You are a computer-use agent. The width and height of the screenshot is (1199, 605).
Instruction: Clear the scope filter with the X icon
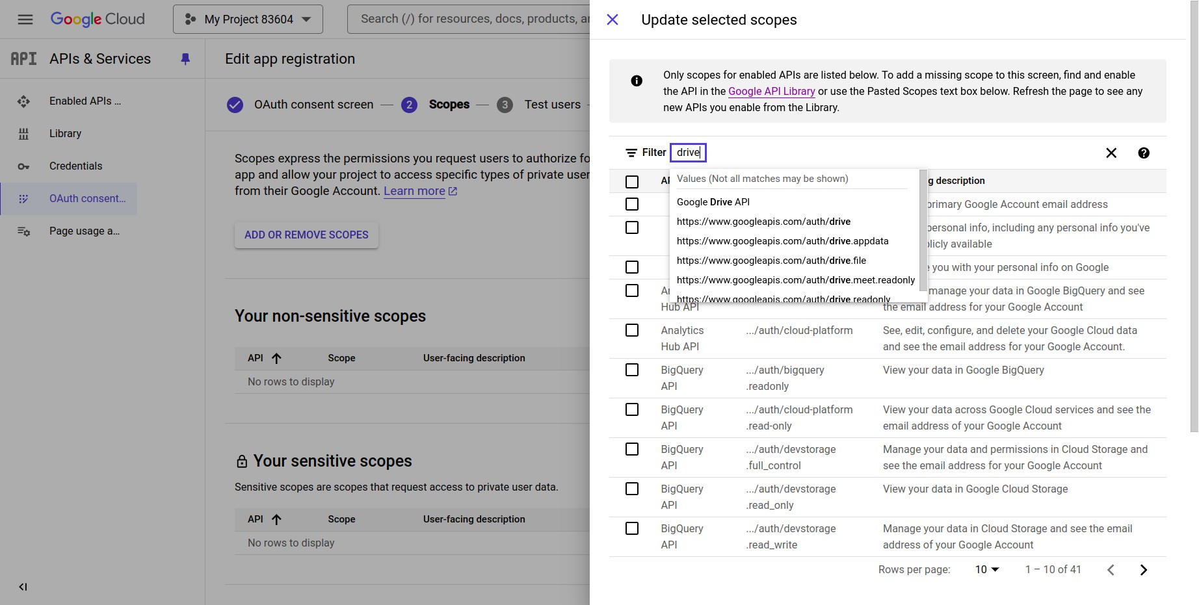1111,153
